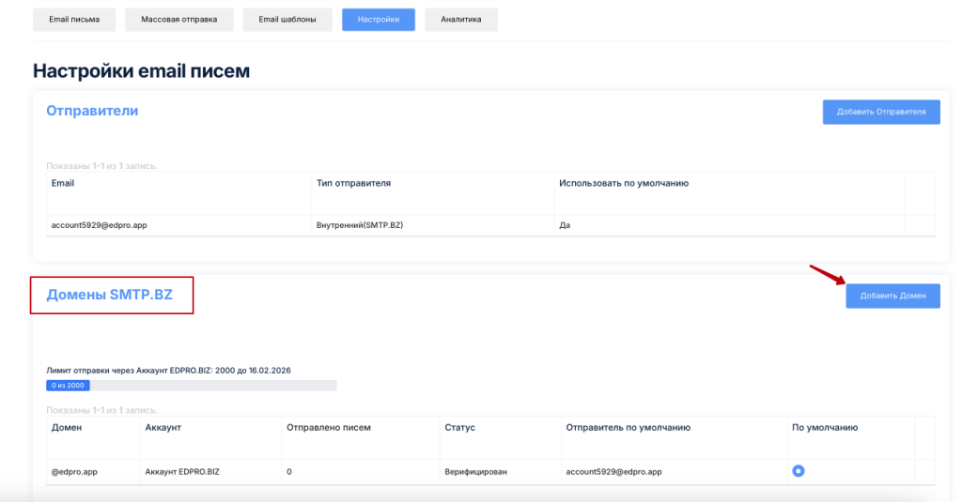Click the Домен column header
962x502 pixels.
(67, 427)
